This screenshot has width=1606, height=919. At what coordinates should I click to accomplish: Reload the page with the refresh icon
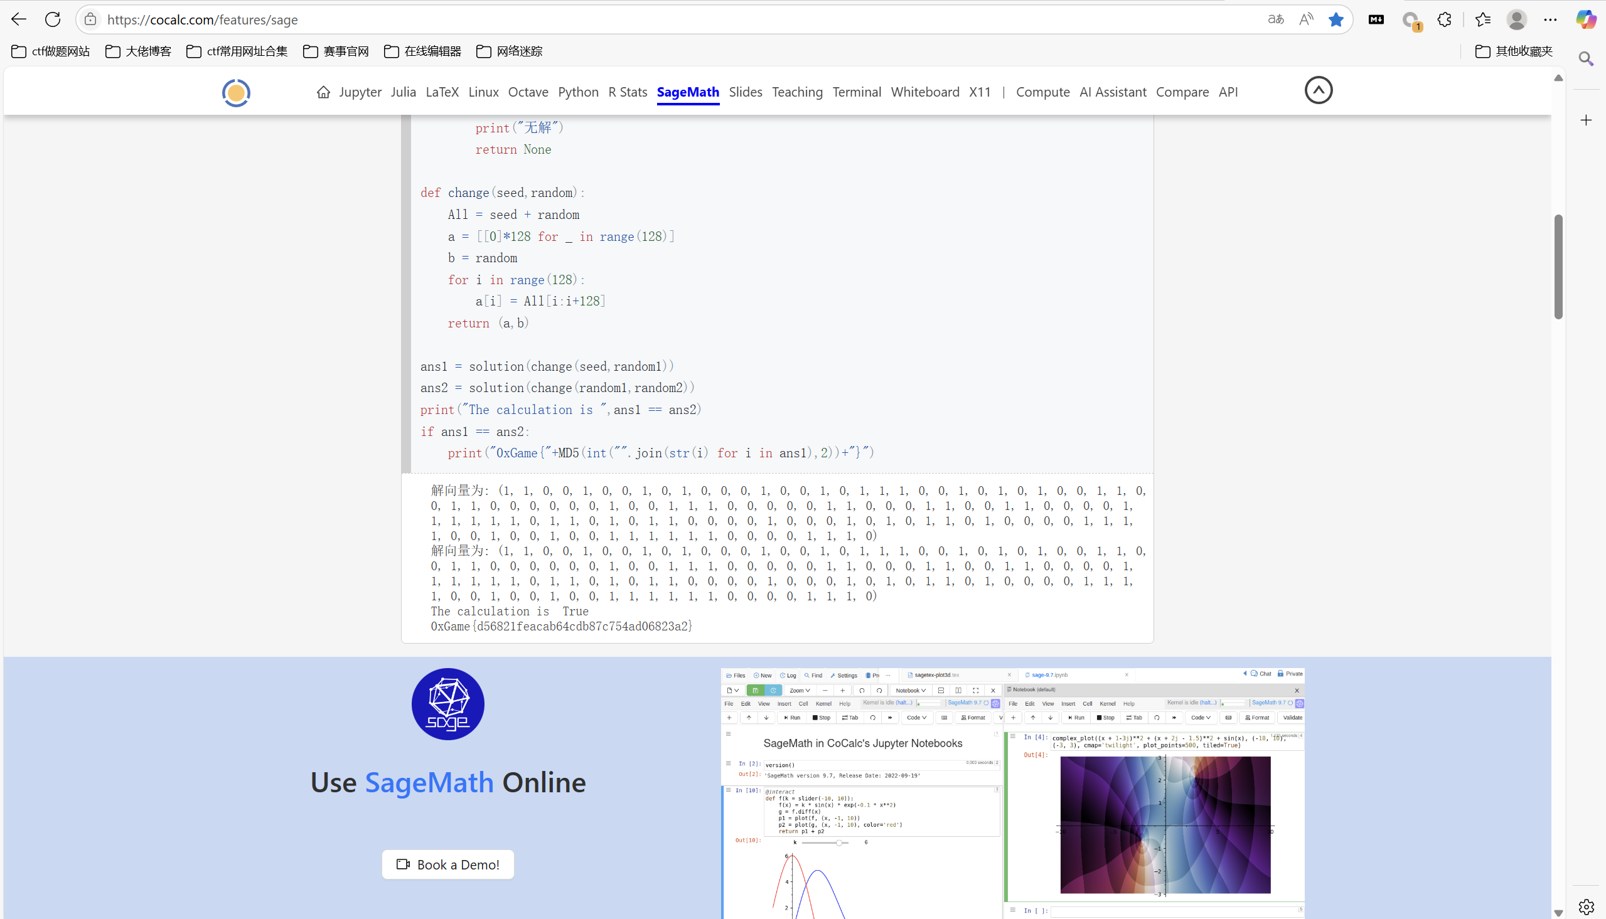(x=53, y=19)
